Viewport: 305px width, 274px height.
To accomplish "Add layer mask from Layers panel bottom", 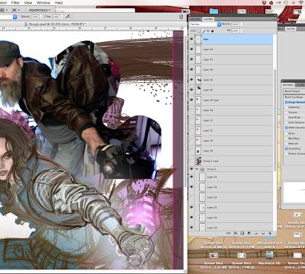I will (242, 233).
